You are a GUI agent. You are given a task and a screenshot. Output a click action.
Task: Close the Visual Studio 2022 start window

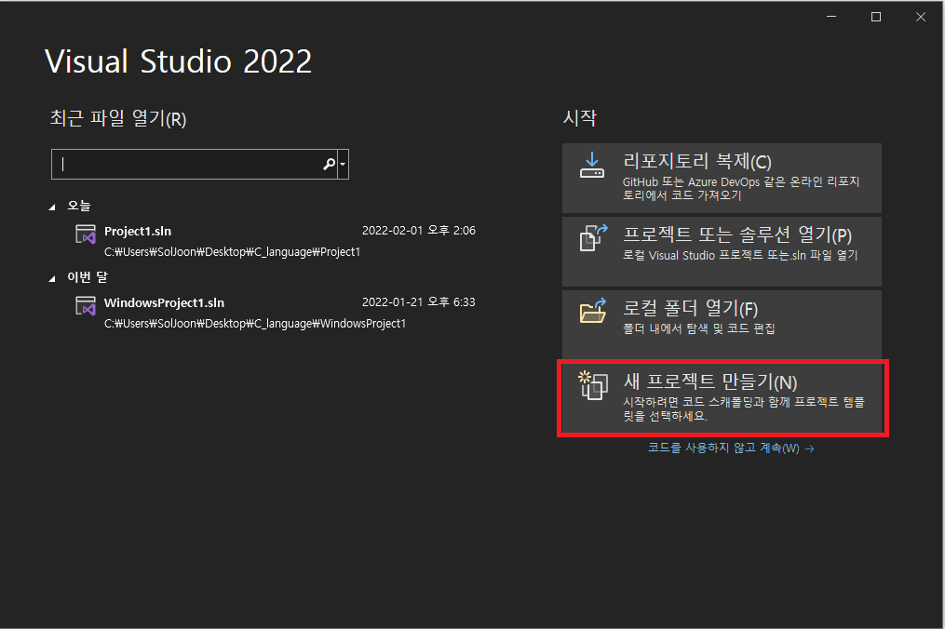(920, 17)
